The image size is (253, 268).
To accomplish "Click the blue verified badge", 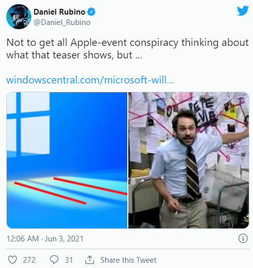I will coord(91,12).
